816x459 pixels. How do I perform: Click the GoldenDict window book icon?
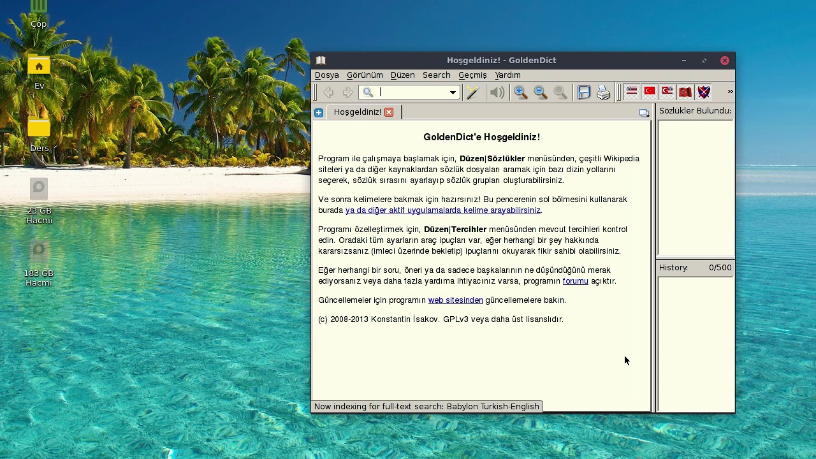click(x=321, y=61)
